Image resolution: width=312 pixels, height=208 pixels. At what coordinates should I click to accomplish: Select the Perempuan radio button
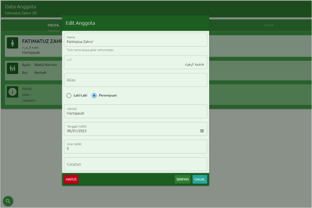coord(94,95)
